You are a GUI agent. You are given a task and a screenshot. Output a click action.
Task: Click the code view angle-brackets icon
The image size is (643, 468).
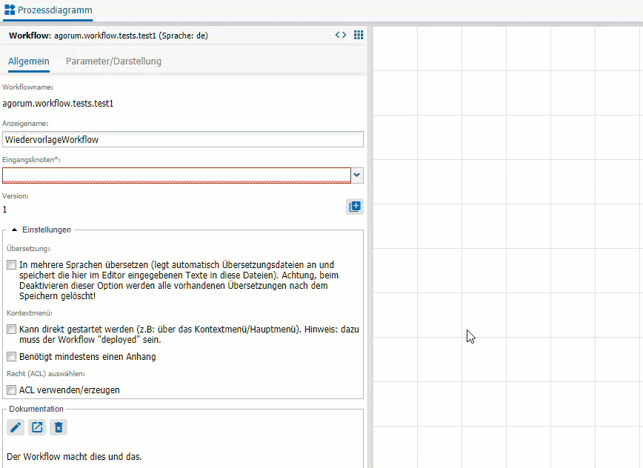[x=340, y=36]
